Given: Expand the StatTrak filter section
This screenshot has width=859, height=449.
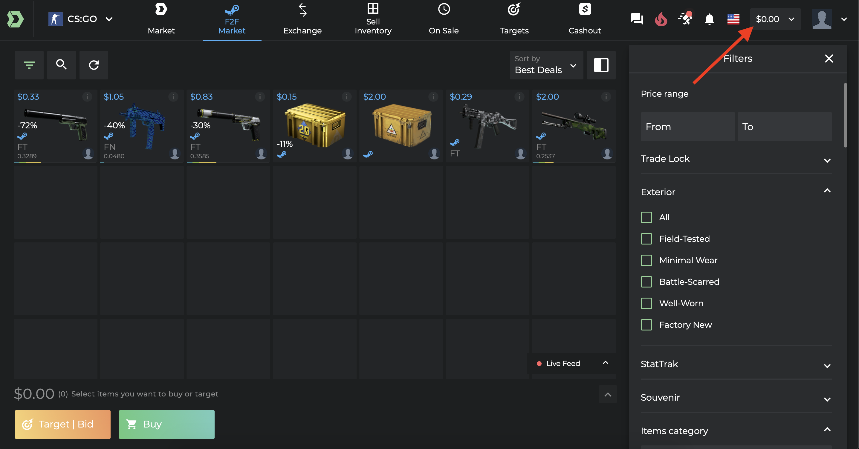Looking at the screenshot, I should tap(736, 364).
